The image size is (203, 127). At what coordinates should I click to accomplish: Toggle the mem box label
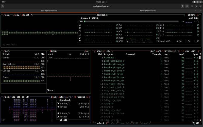[x=7, y=51]
